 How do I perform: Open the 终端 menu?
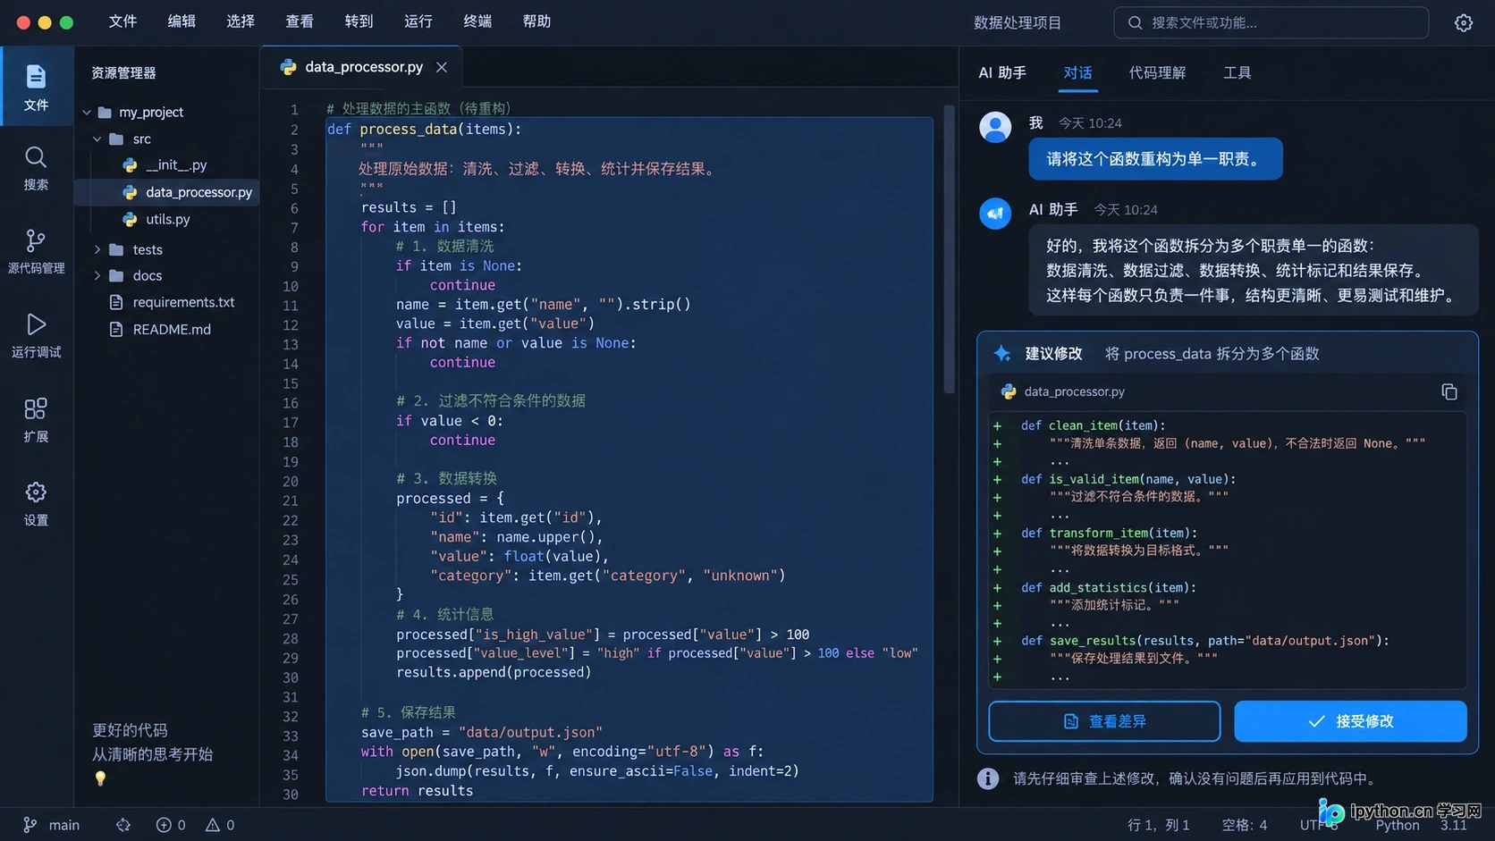click(x=477, y=21)
